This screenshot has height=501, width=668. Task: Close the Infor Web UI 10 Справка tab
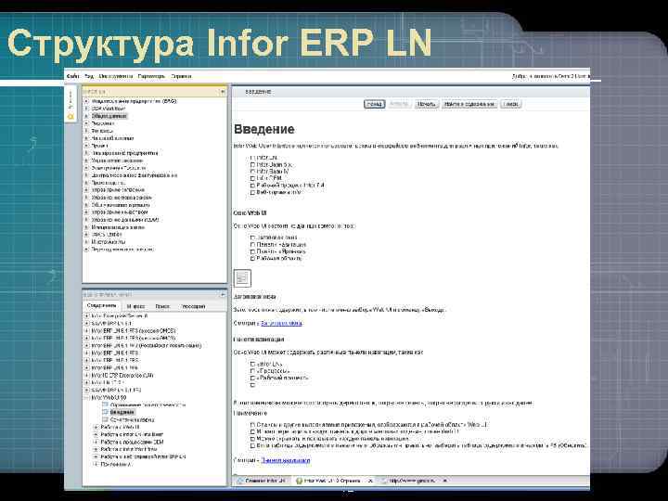(x=370, y=481)
